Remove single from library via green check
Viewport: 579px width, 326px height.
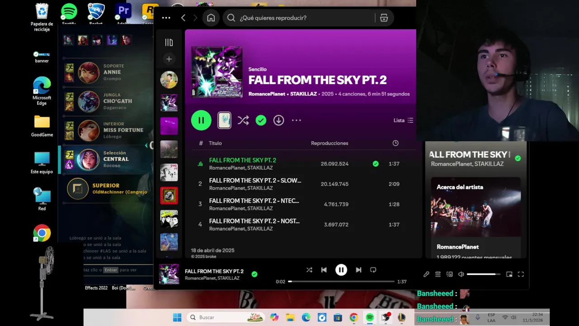pos(261,120)
